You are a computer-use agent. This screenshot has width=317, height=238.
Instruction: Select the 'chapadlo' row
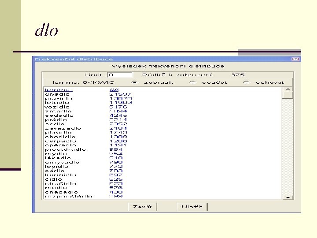point(84,192)
